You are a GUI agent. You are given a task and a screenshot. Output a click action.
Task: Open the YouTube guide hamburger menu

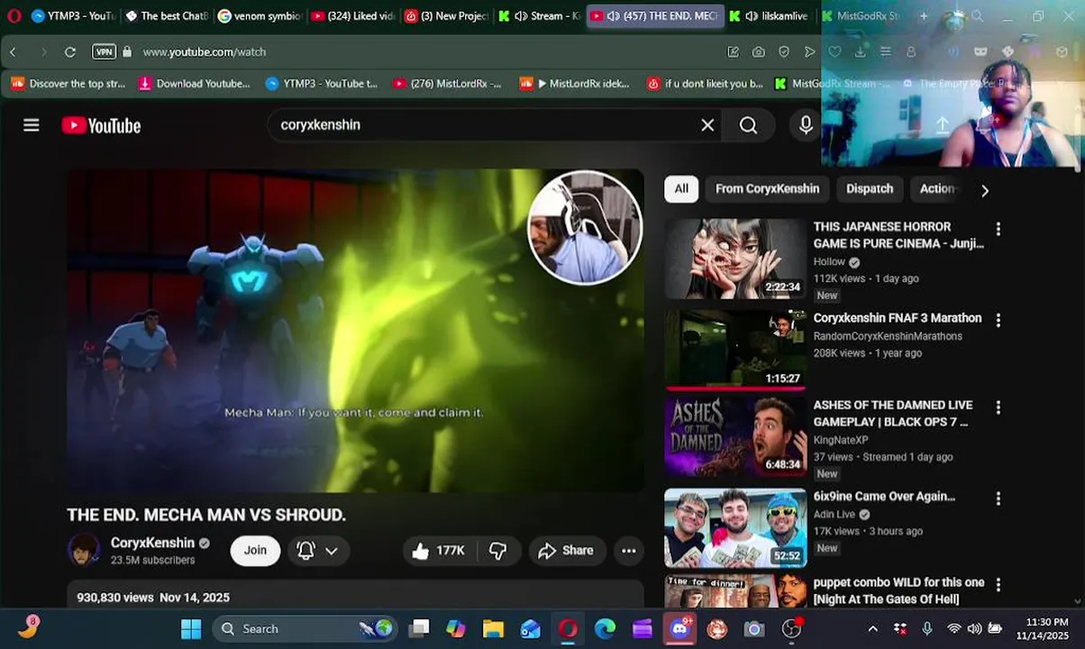[x=32, y=125]
